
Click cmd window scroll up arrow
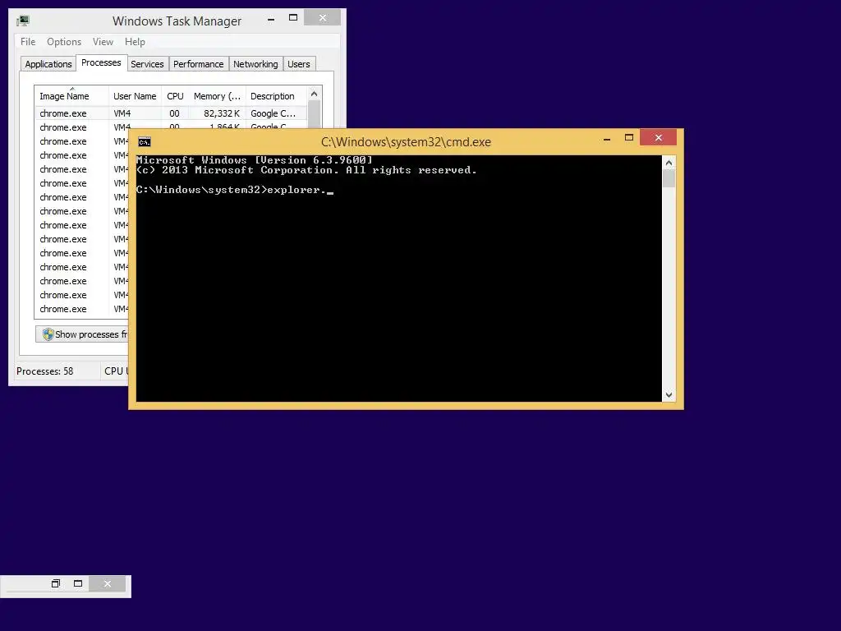(x=669, y=163)
